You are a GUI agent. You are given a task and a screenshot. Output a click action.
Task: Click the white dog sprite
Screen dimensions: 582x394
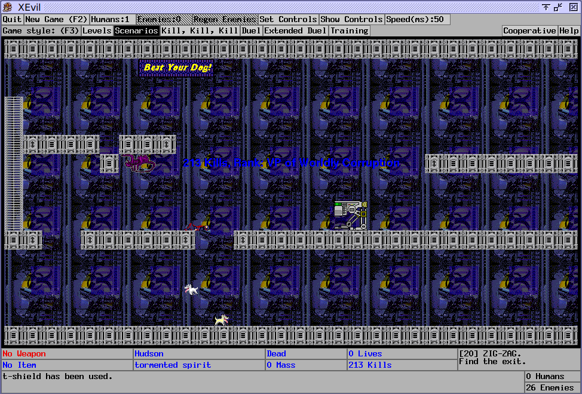tap(191, 290)
